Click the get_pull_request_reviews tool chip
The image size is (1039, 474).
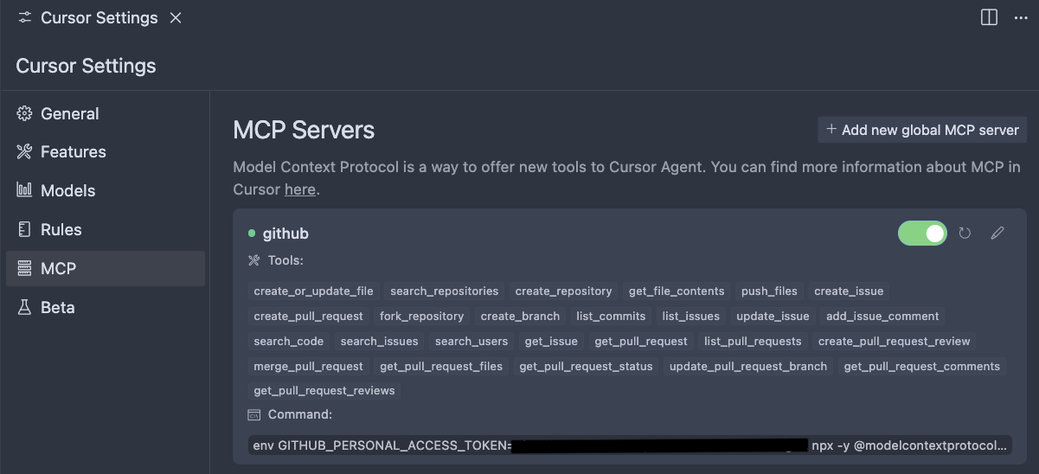[324, 390]
